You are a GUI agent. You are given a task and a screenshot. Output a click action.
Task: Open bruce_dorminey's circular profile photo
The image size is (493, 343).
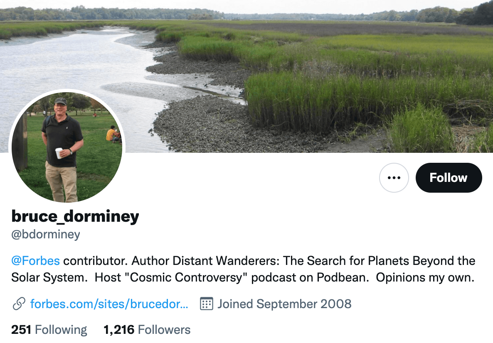point(67,147)
